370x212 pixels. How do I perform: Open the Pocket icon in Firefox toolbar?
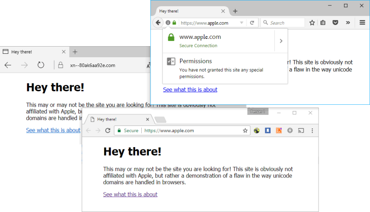click(335, 23)
